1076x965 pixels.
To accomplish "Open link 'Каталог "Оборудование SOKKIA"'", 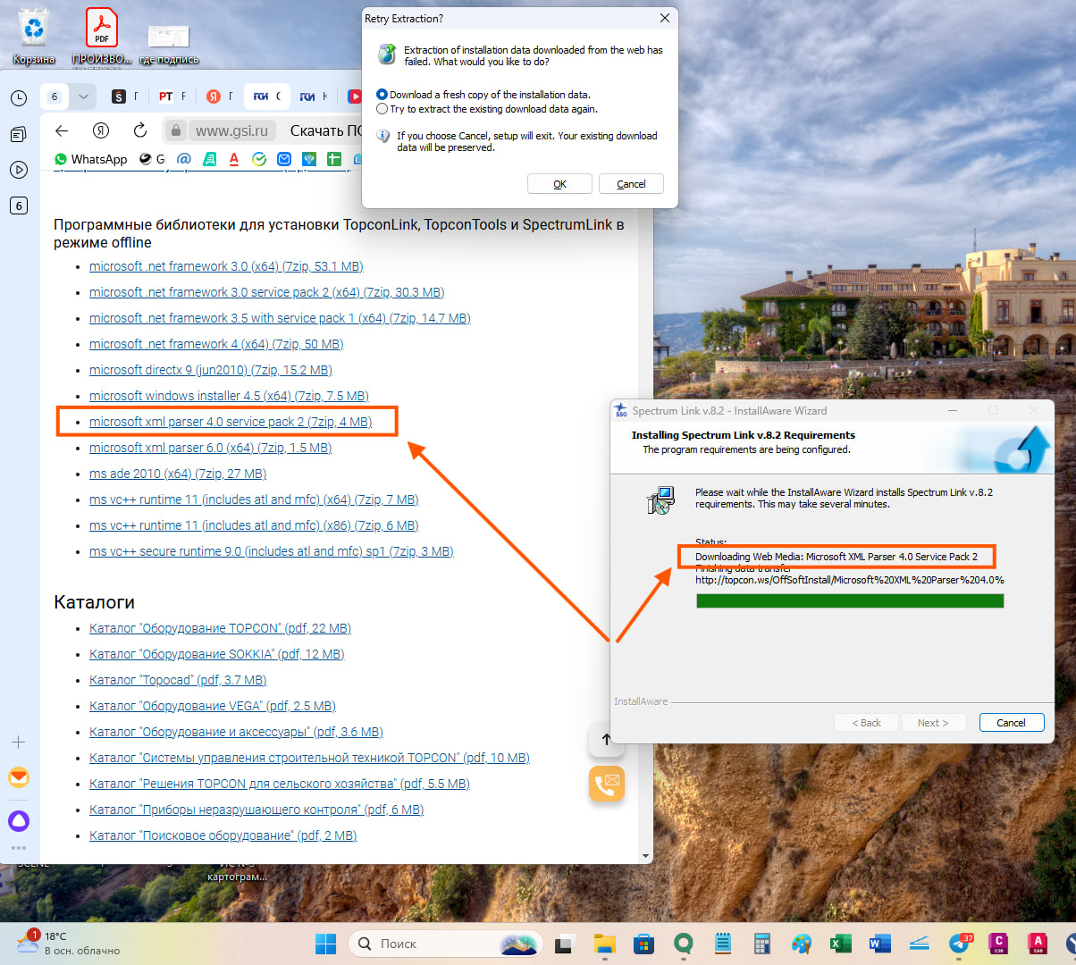I will [x=216, y=654].
